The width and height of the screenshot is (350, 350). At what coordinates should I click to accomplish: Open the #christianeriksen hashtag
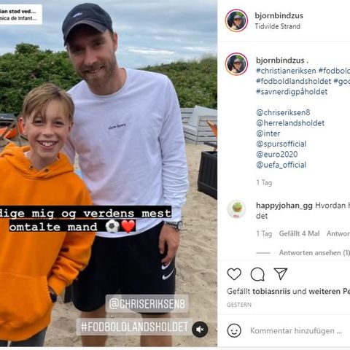coord(286,71)
